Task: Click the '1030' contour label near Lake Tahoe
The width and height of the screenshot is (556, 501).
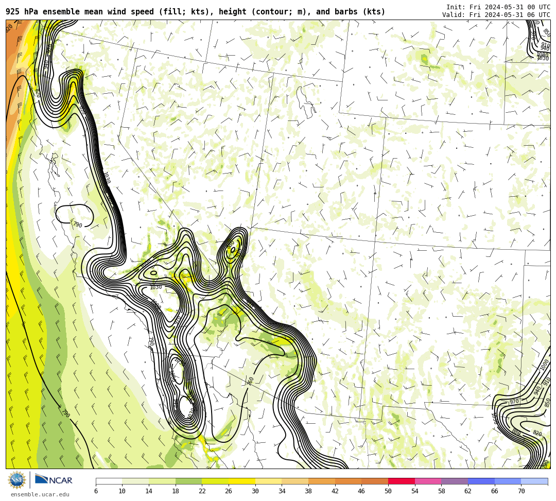Action: tap(107, 178)
